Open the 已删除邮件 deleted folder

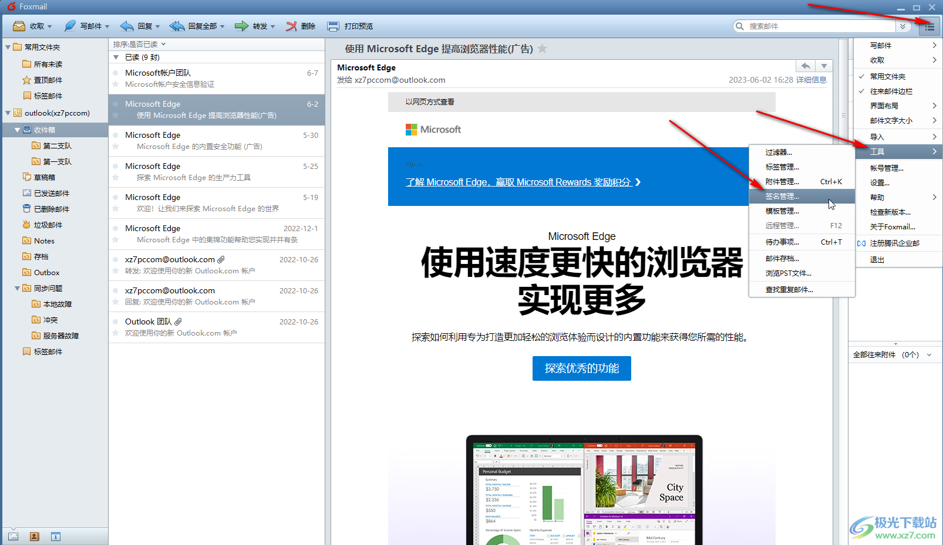(52, 209)
